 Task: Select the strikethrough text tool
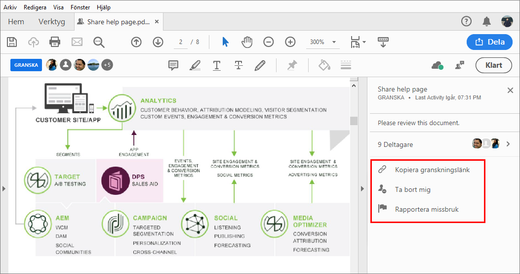point(239,65)
